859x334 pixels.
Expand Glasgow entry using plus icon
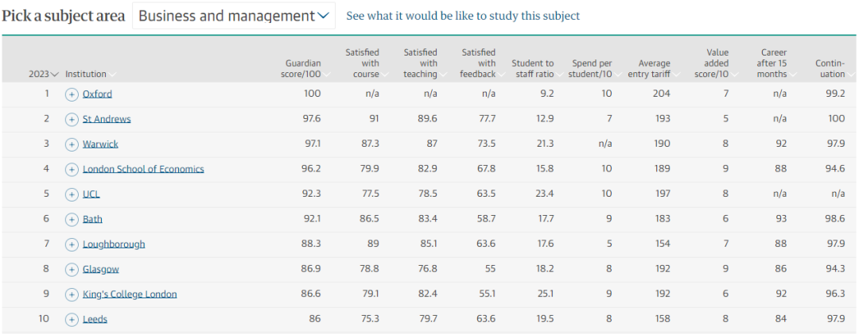(x=72, y=270)
